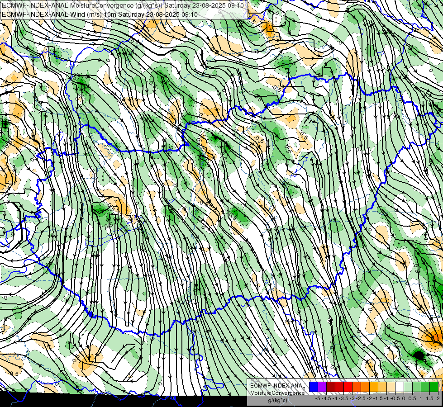443x407 pixels.
Task: Click the -2.5 tick label in the legend
Action: pos(361,398)
